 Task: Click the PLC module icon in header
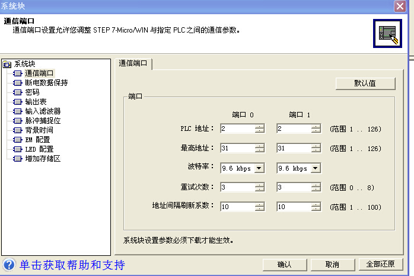click(x=387, y=34)
